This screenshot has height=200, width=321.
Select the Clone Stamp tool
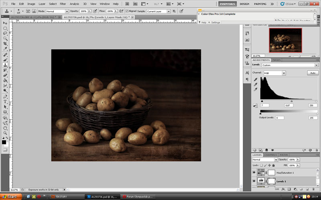pyautogui.click(x=5, y=65)
